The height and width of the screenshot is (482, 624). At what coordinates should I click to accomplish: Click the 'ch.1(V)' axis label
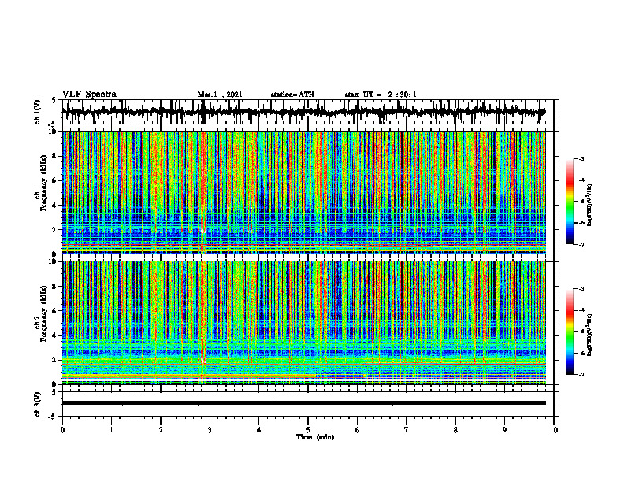pos(38,112)
